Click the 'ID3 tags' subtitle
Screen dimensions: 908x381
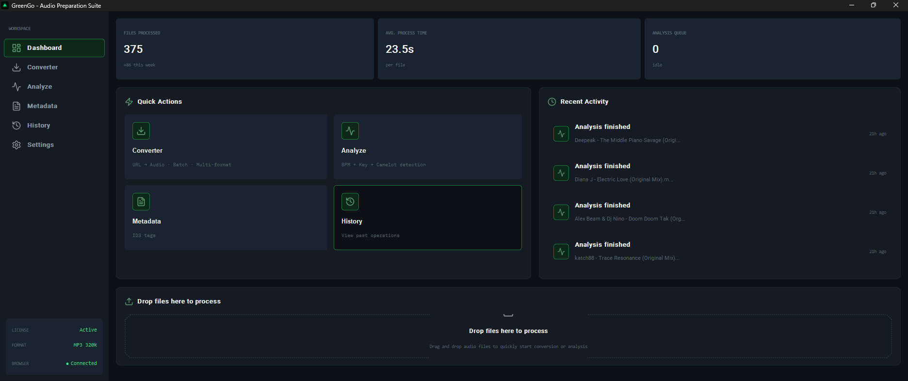pos(144,236)
